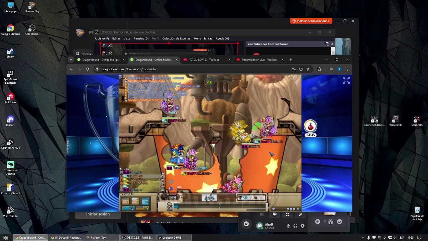Screen dimensions: 428x241
Task: Open Este equipo desktop icon
Action: (x=11, y=7)
